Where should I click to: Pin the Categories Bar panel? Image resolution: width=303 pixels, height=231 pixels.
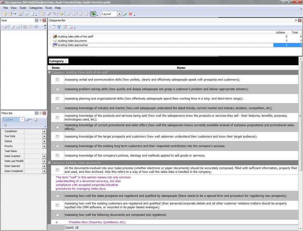[296, 20]
